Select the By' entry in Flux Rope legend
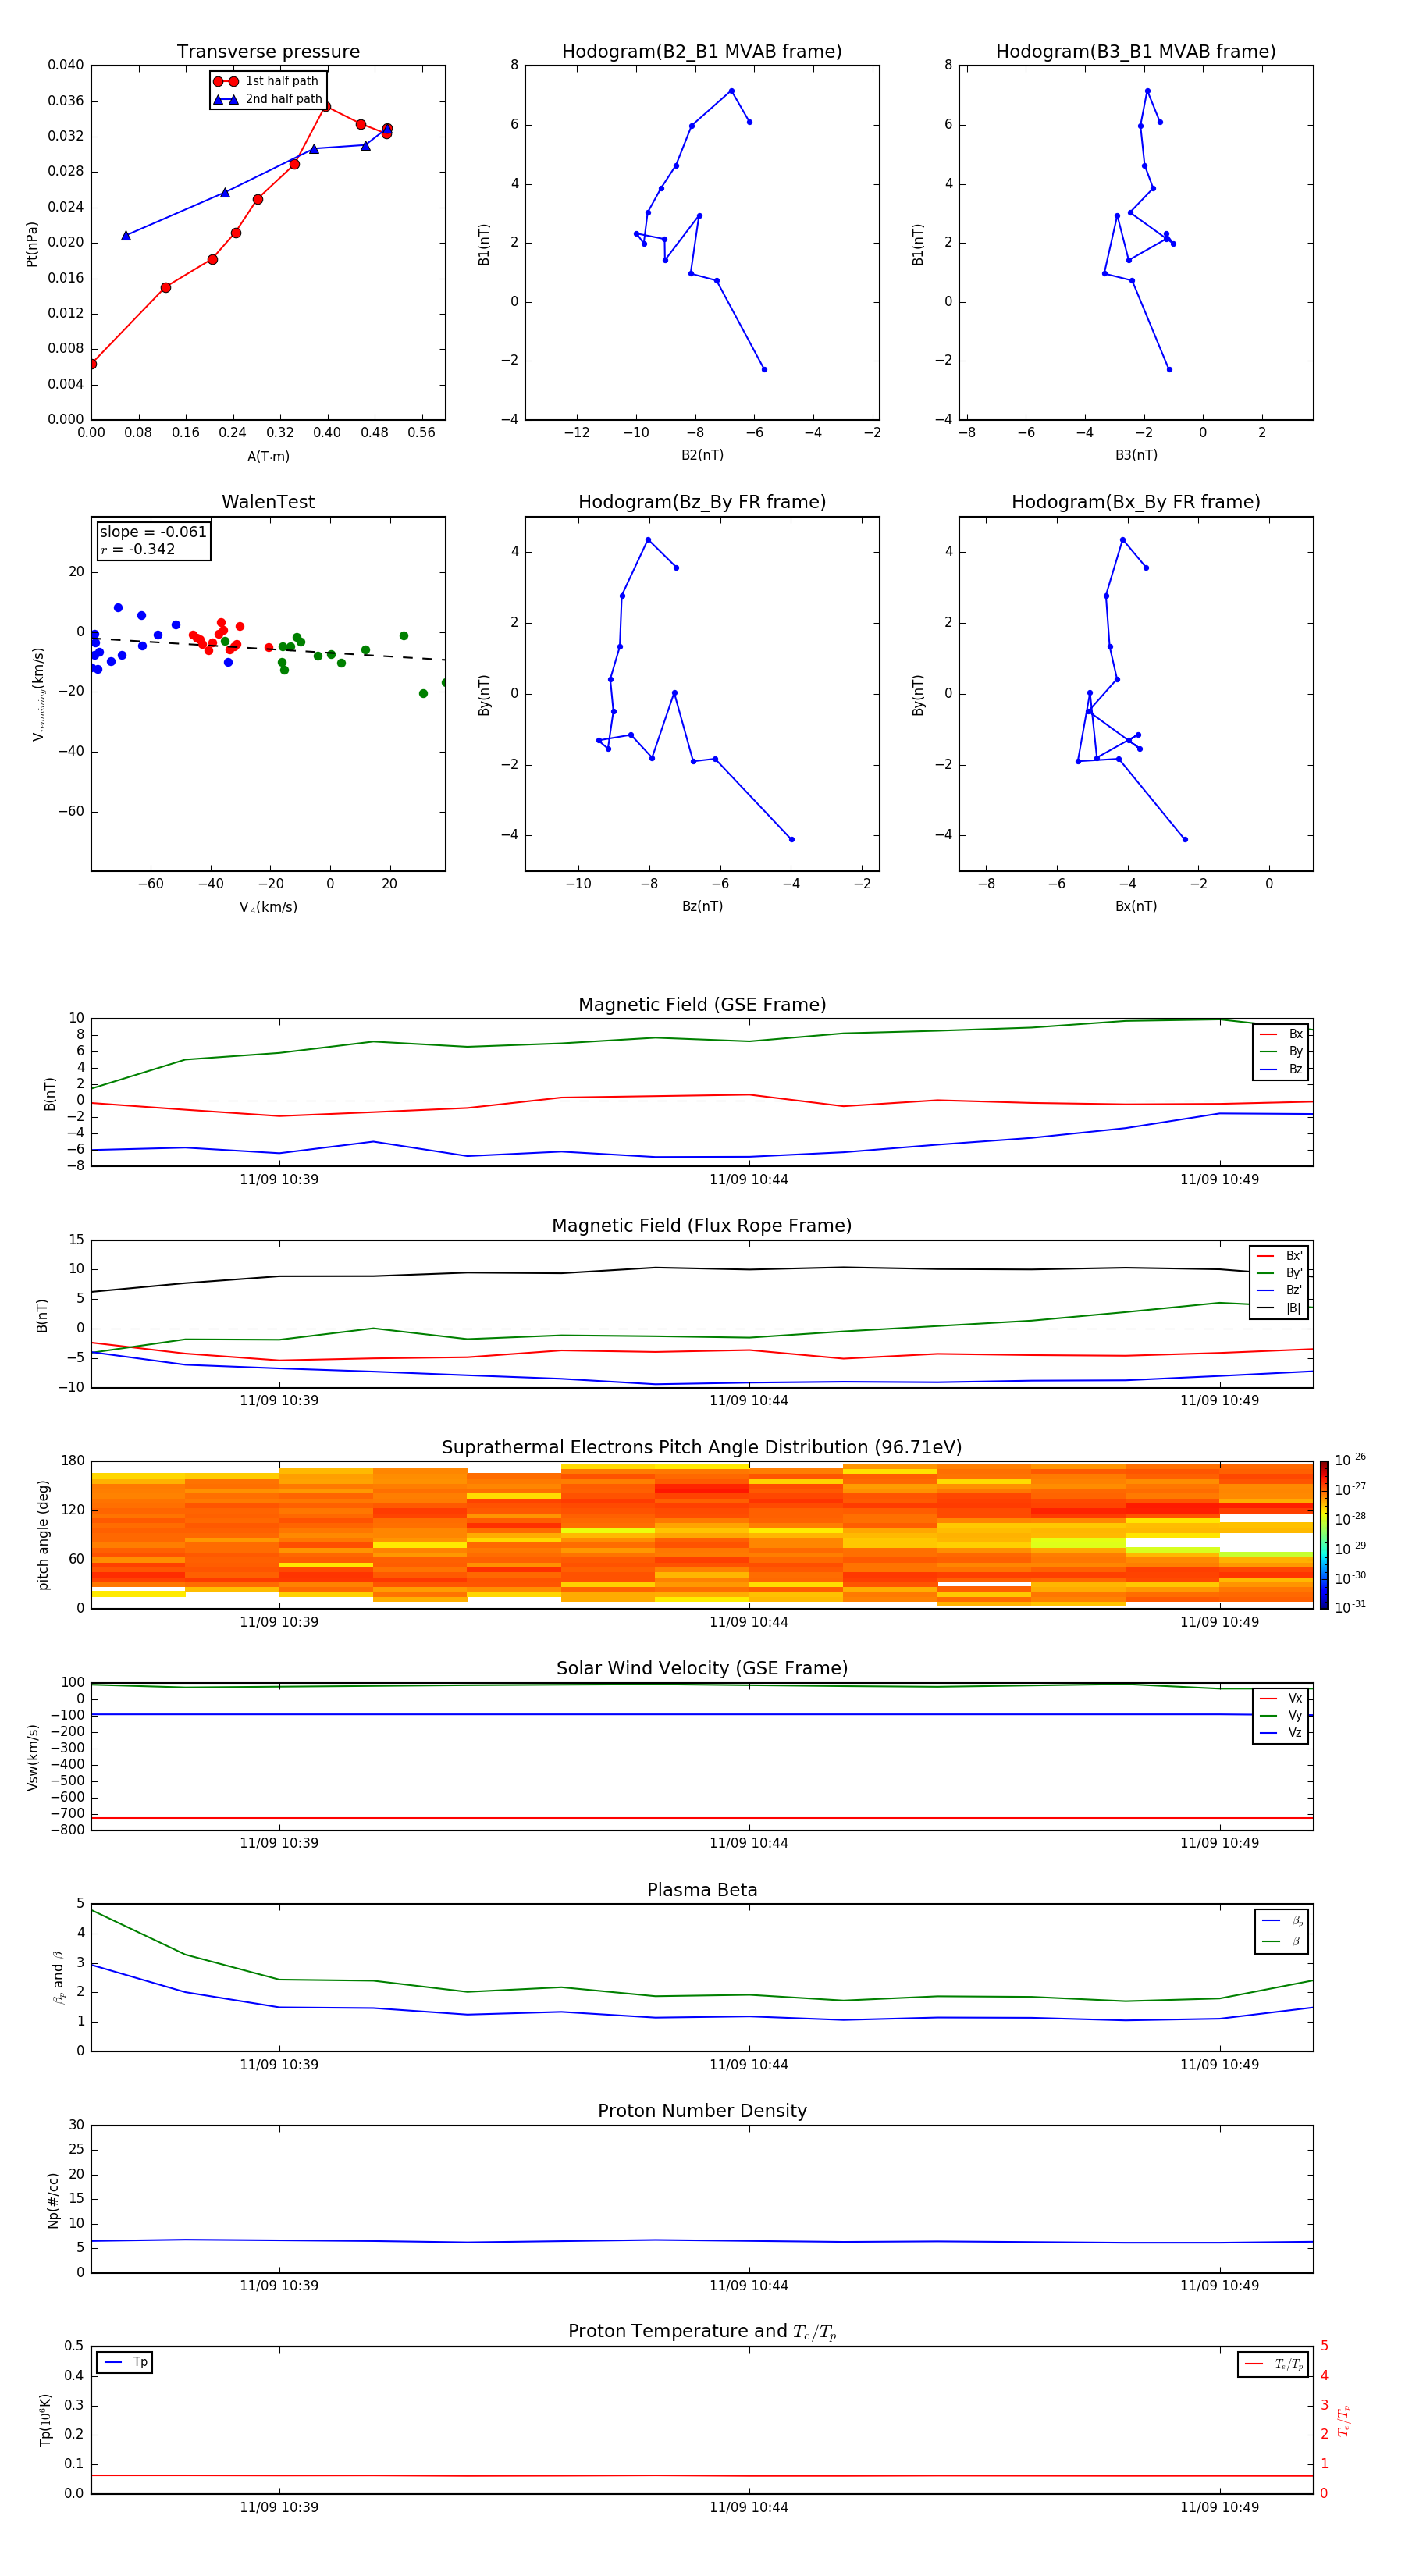Image resolution: width=1405 pixels, height=2576 pixels. (1280, 1273)
